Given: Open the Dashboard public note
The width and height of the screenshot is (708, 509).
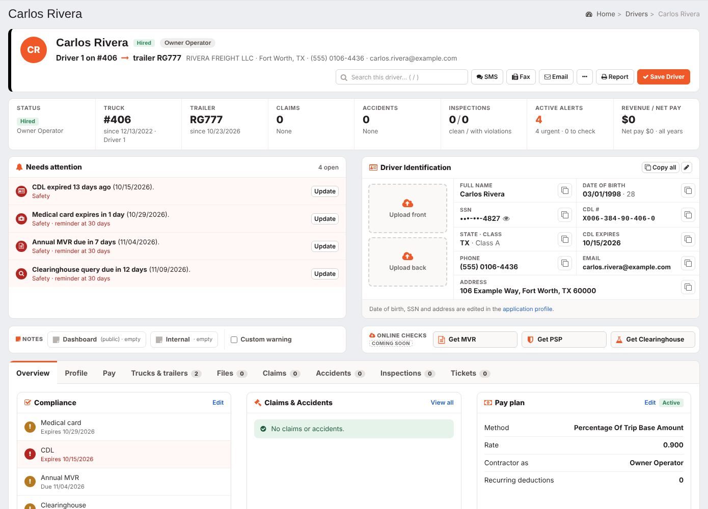Looking at the screenshot, I should 97,340.
